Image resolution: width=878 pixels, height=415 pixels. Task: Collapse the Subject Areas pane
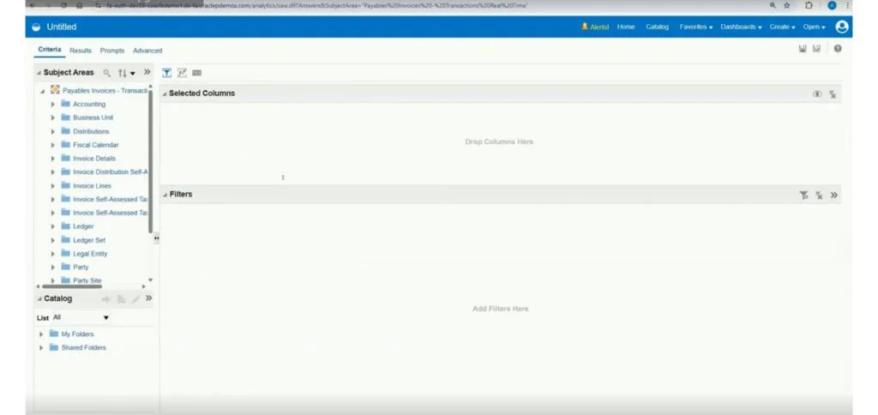click(x=39, y=73)
